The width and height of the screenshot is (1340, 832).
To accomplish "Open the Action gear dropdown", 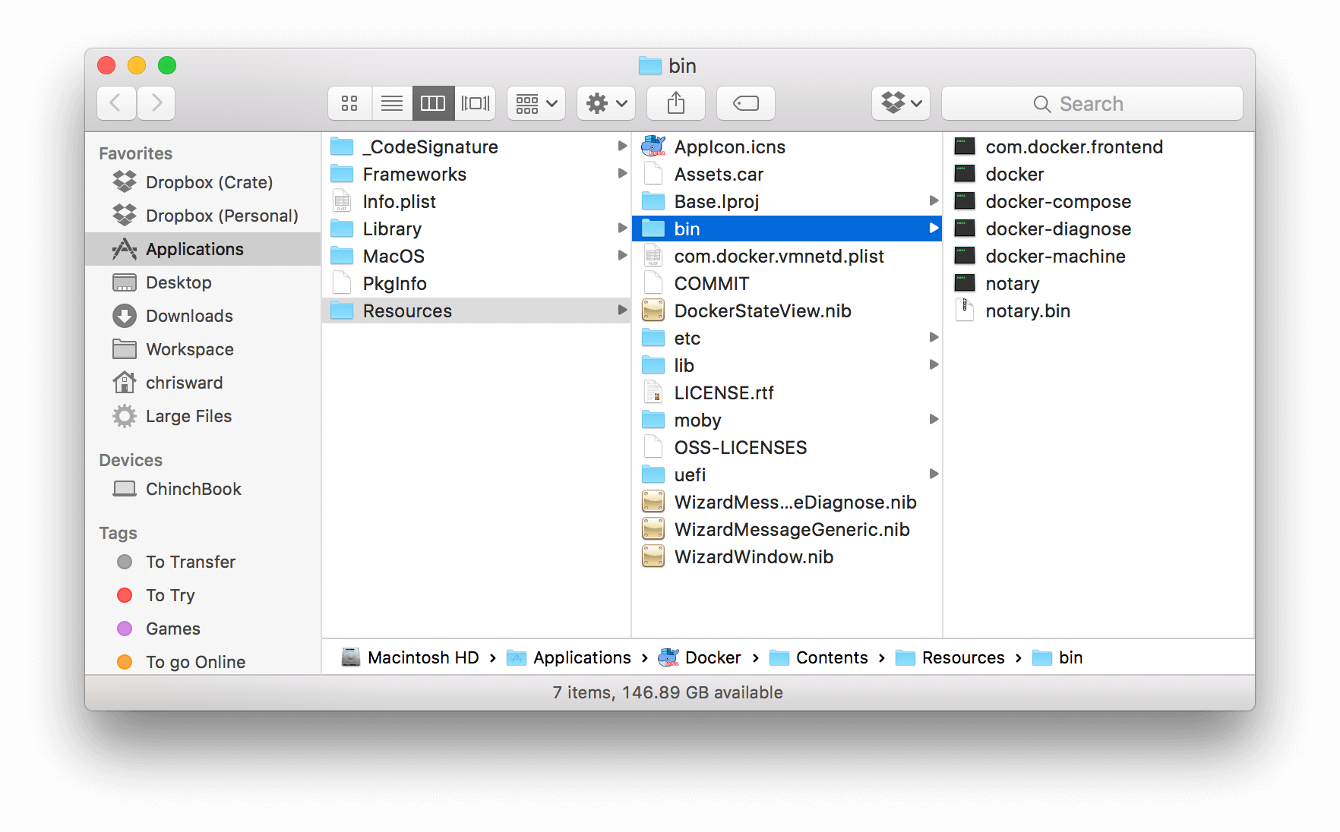I will tap(605, 103).
